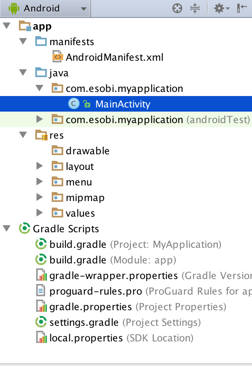Collapse the app module node
The height and width of the screenshot is (366, 252).
pos(7,27)
